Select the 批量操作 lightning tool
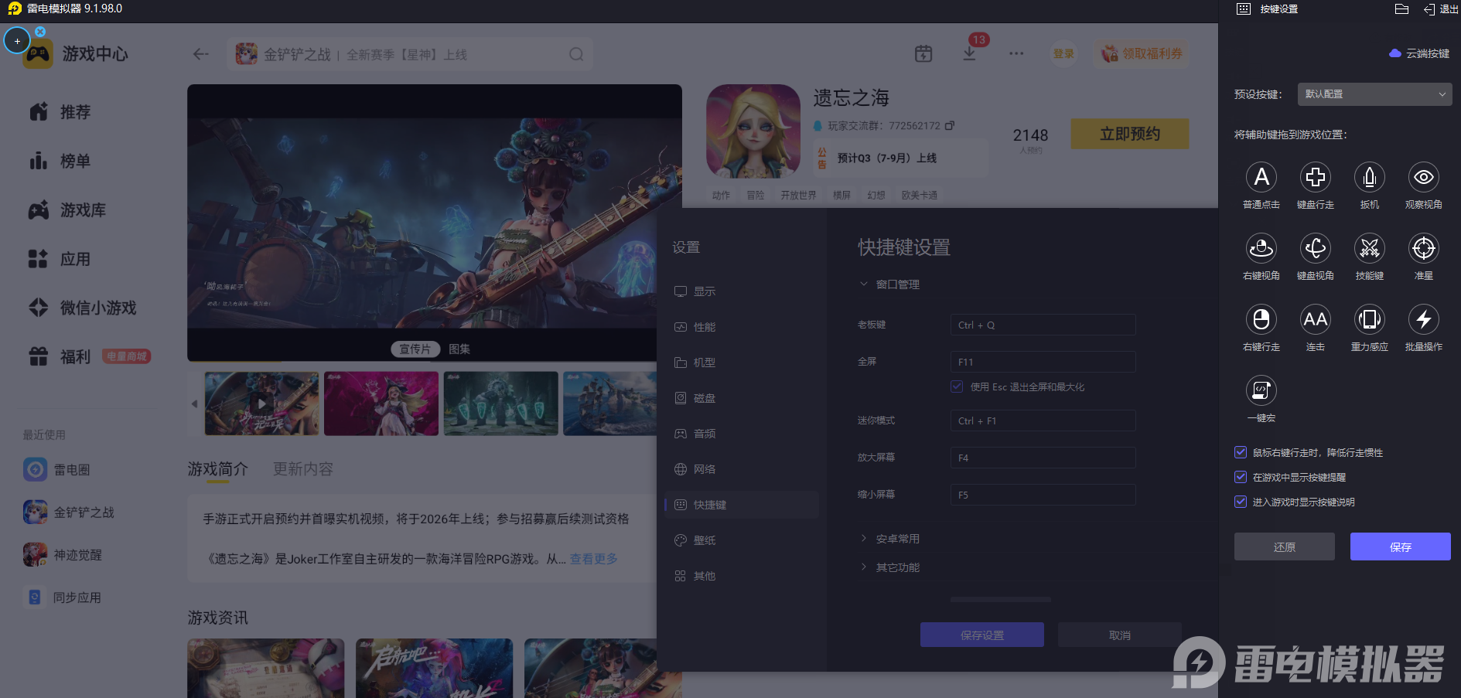This screenshot has height=698, width=1461. click(1424, 320)
